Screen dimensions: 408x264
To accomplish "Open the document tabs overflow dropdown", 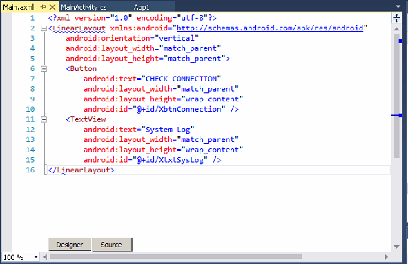I will point(398,6).
